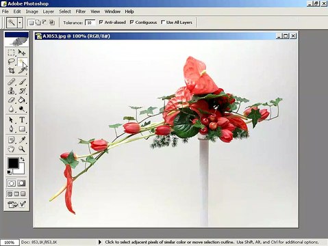Viewport: 328px width, 246px height.
Task: Choose New selection mode in options bar
Action: [31, 23]
